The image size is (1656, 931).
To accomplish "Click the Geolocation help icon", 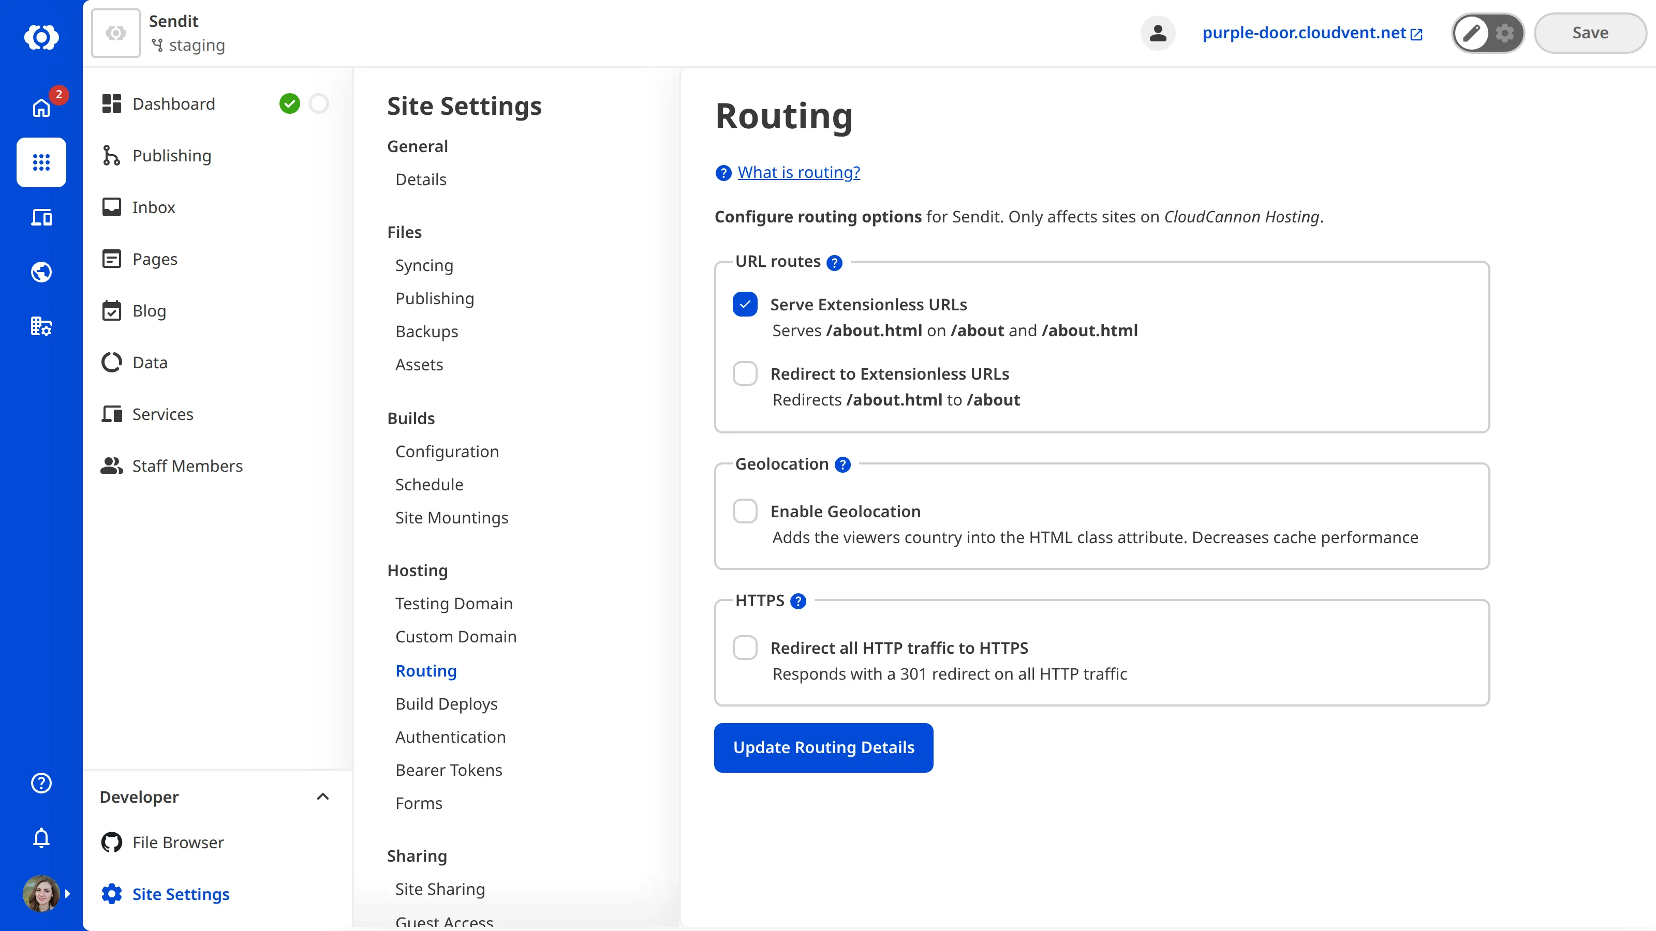I will click(x=842, y=464).
